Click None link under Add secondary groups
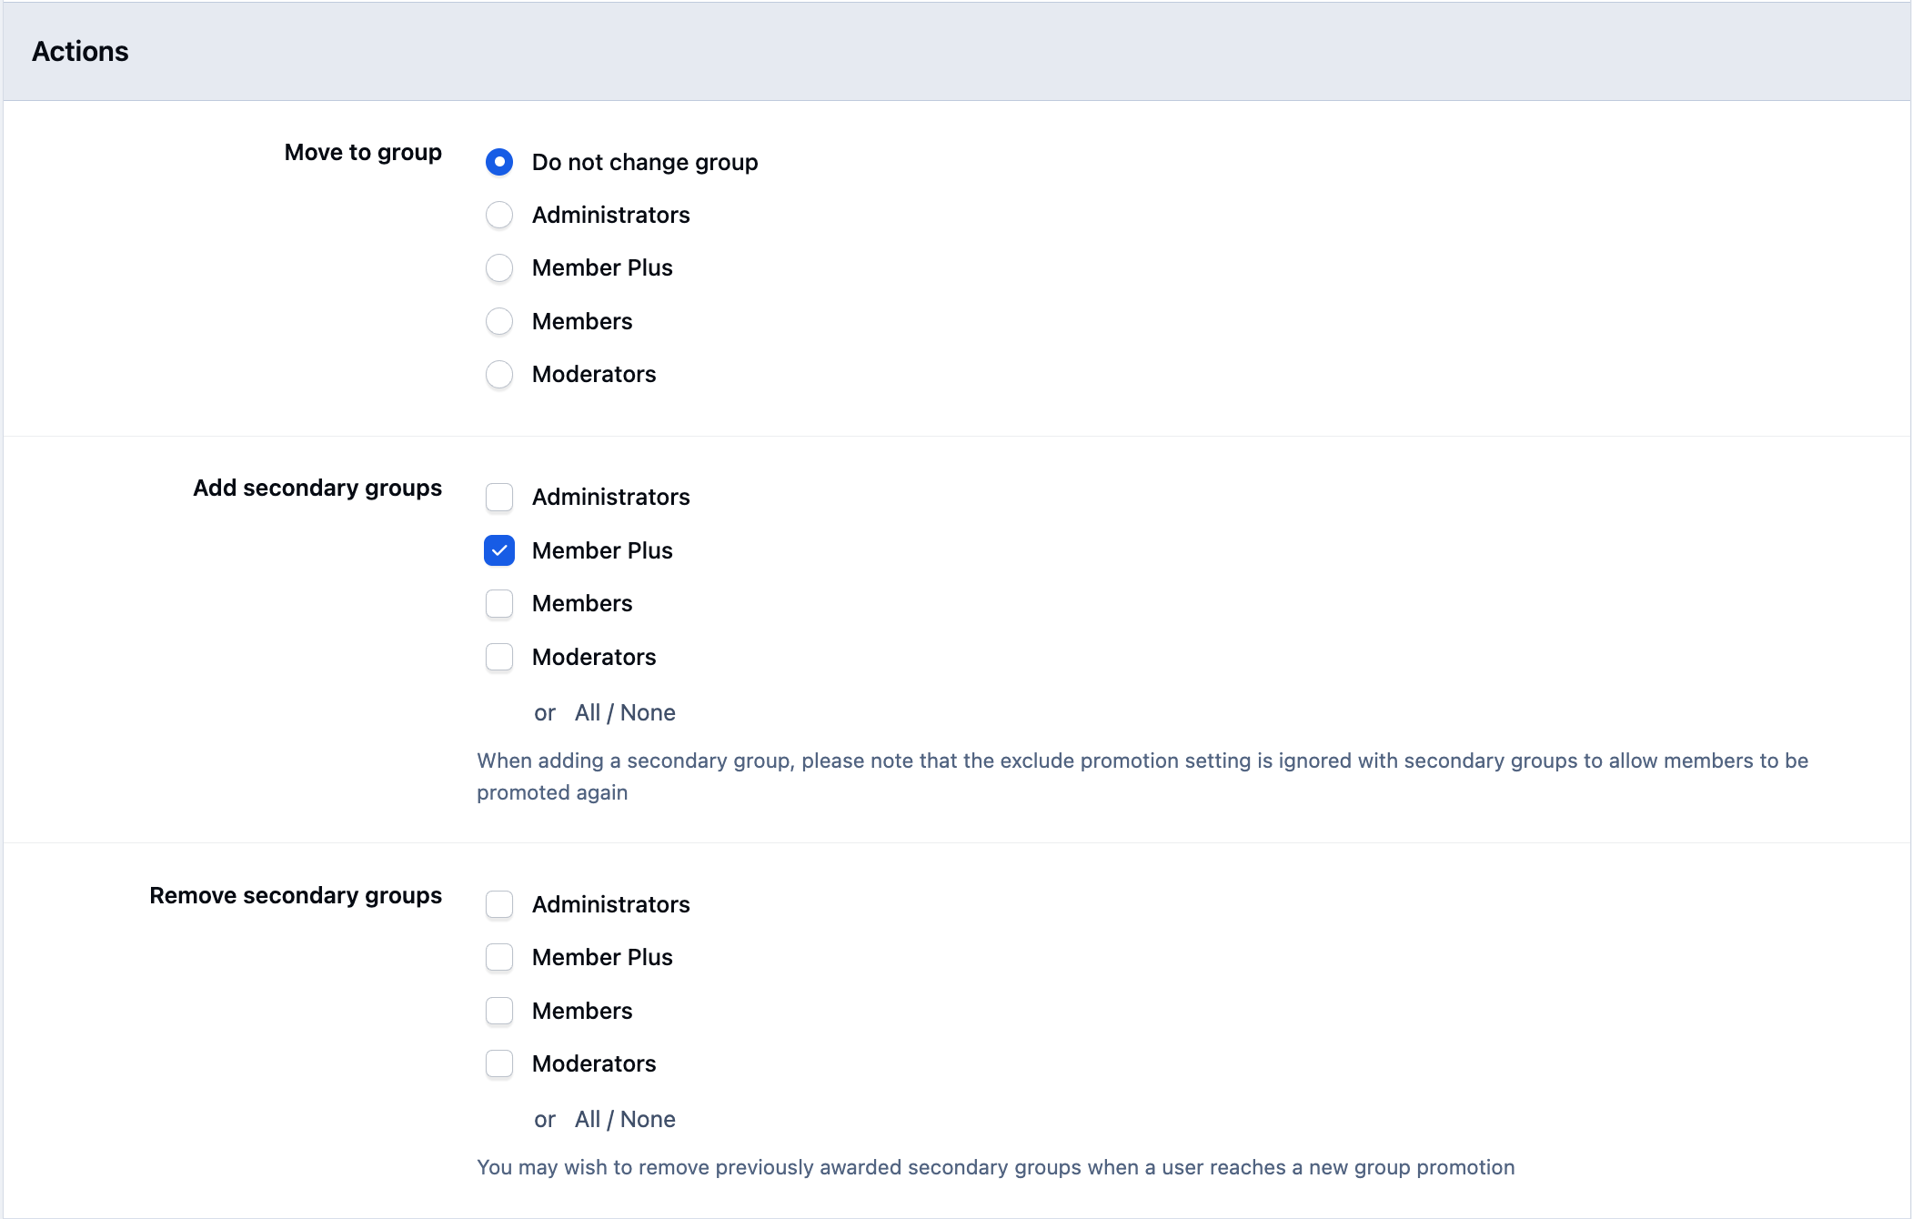The width and height of the screenshot is (1912, 1219). point(648,712)
